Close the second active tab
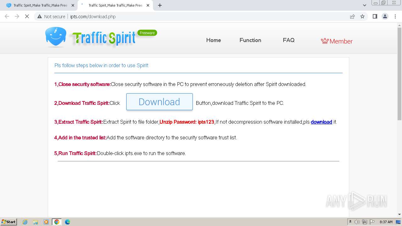Screen dimensions: 402x226 [148, 5]
